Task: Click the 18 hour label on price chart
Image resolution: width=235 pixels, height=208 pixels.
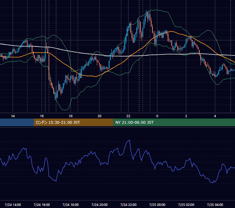Action: click(x=70, y=116)
